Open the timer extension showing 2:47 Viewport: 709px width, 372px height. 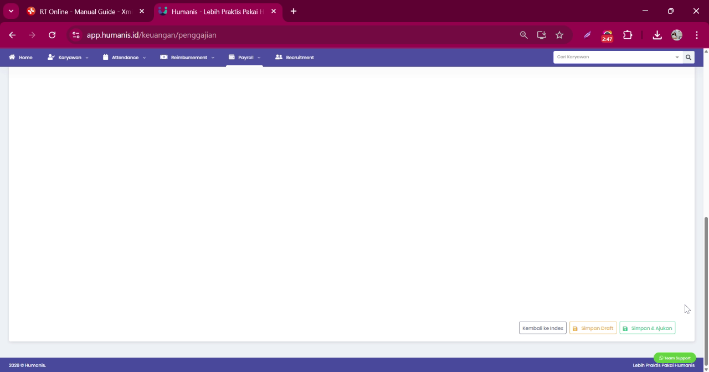pyautogui.click(x=607, y=35)
